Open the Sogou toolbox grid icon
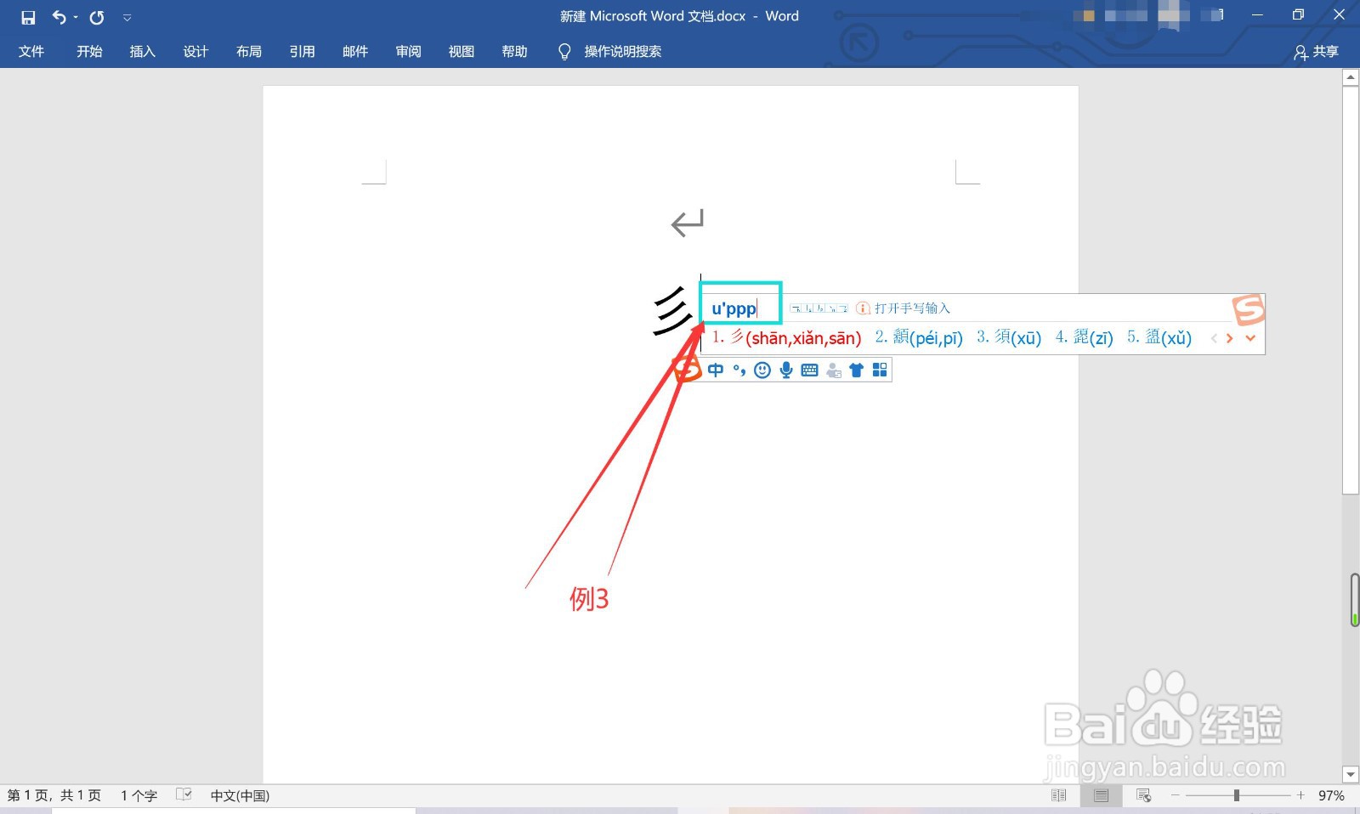The image size is (1360, 814). click(880, 370)
